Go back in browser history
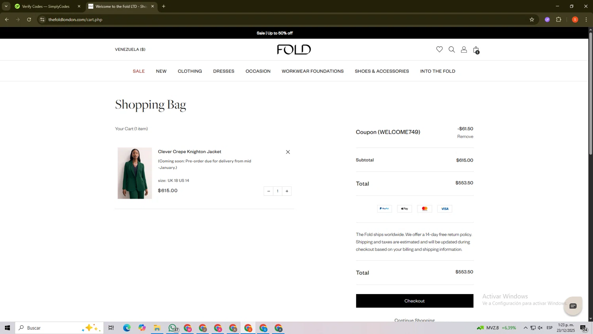The image size is (593, 334). coord(7,19)
